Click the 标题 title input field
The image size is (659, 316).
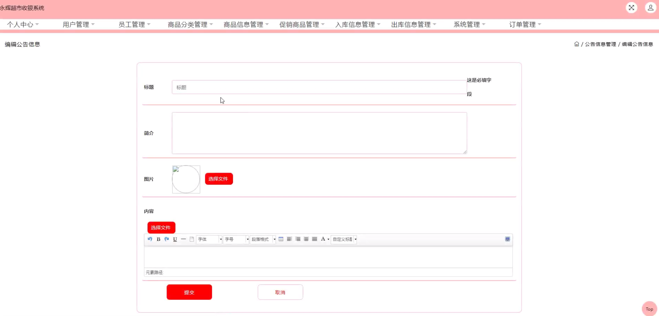coord(319,87)
